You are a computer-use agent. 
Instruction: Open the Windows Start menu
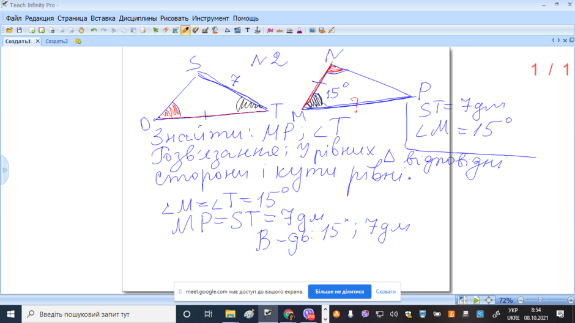click(10, 314)
